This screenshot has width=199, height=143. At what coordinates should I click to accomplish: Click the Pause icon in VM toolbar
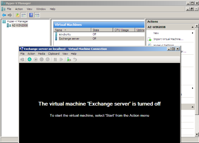point(55,59)
